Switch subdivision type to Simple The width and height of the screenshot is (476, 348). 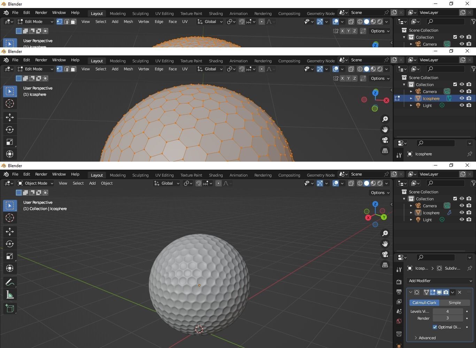tap(455, 303)
